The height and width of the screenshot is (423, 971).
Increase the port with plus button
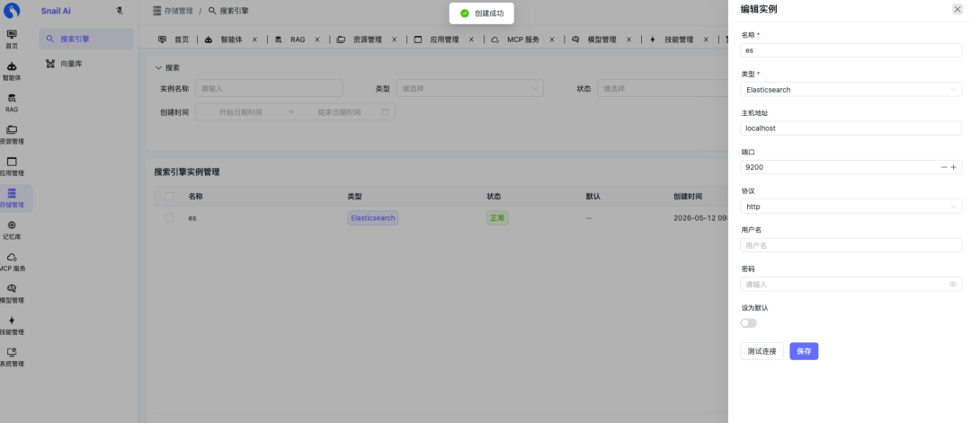(954, 168)
